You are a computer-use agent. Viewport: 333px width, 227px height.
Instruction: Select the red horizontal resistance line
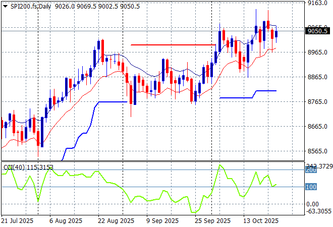173,45
